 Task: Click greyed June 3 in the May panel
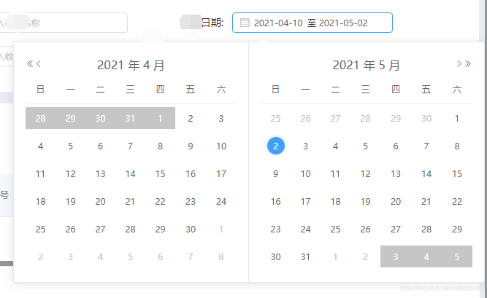[396, 256]
